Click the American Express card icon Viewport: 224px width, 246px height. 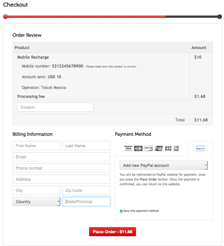176,148
